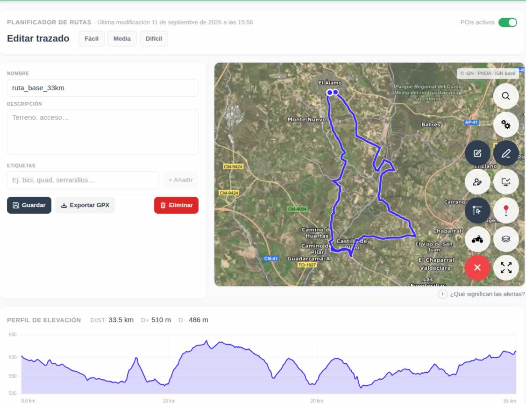Click the elevation profile peak near 13 km
Screen dimensions: 526x404
pyautogui.click(x=206, y=341)
